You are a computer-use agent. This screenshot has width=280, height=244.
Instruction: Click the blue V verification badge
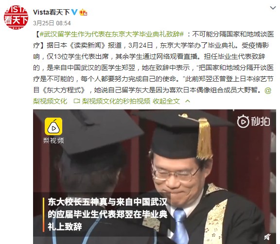point(74,12)
